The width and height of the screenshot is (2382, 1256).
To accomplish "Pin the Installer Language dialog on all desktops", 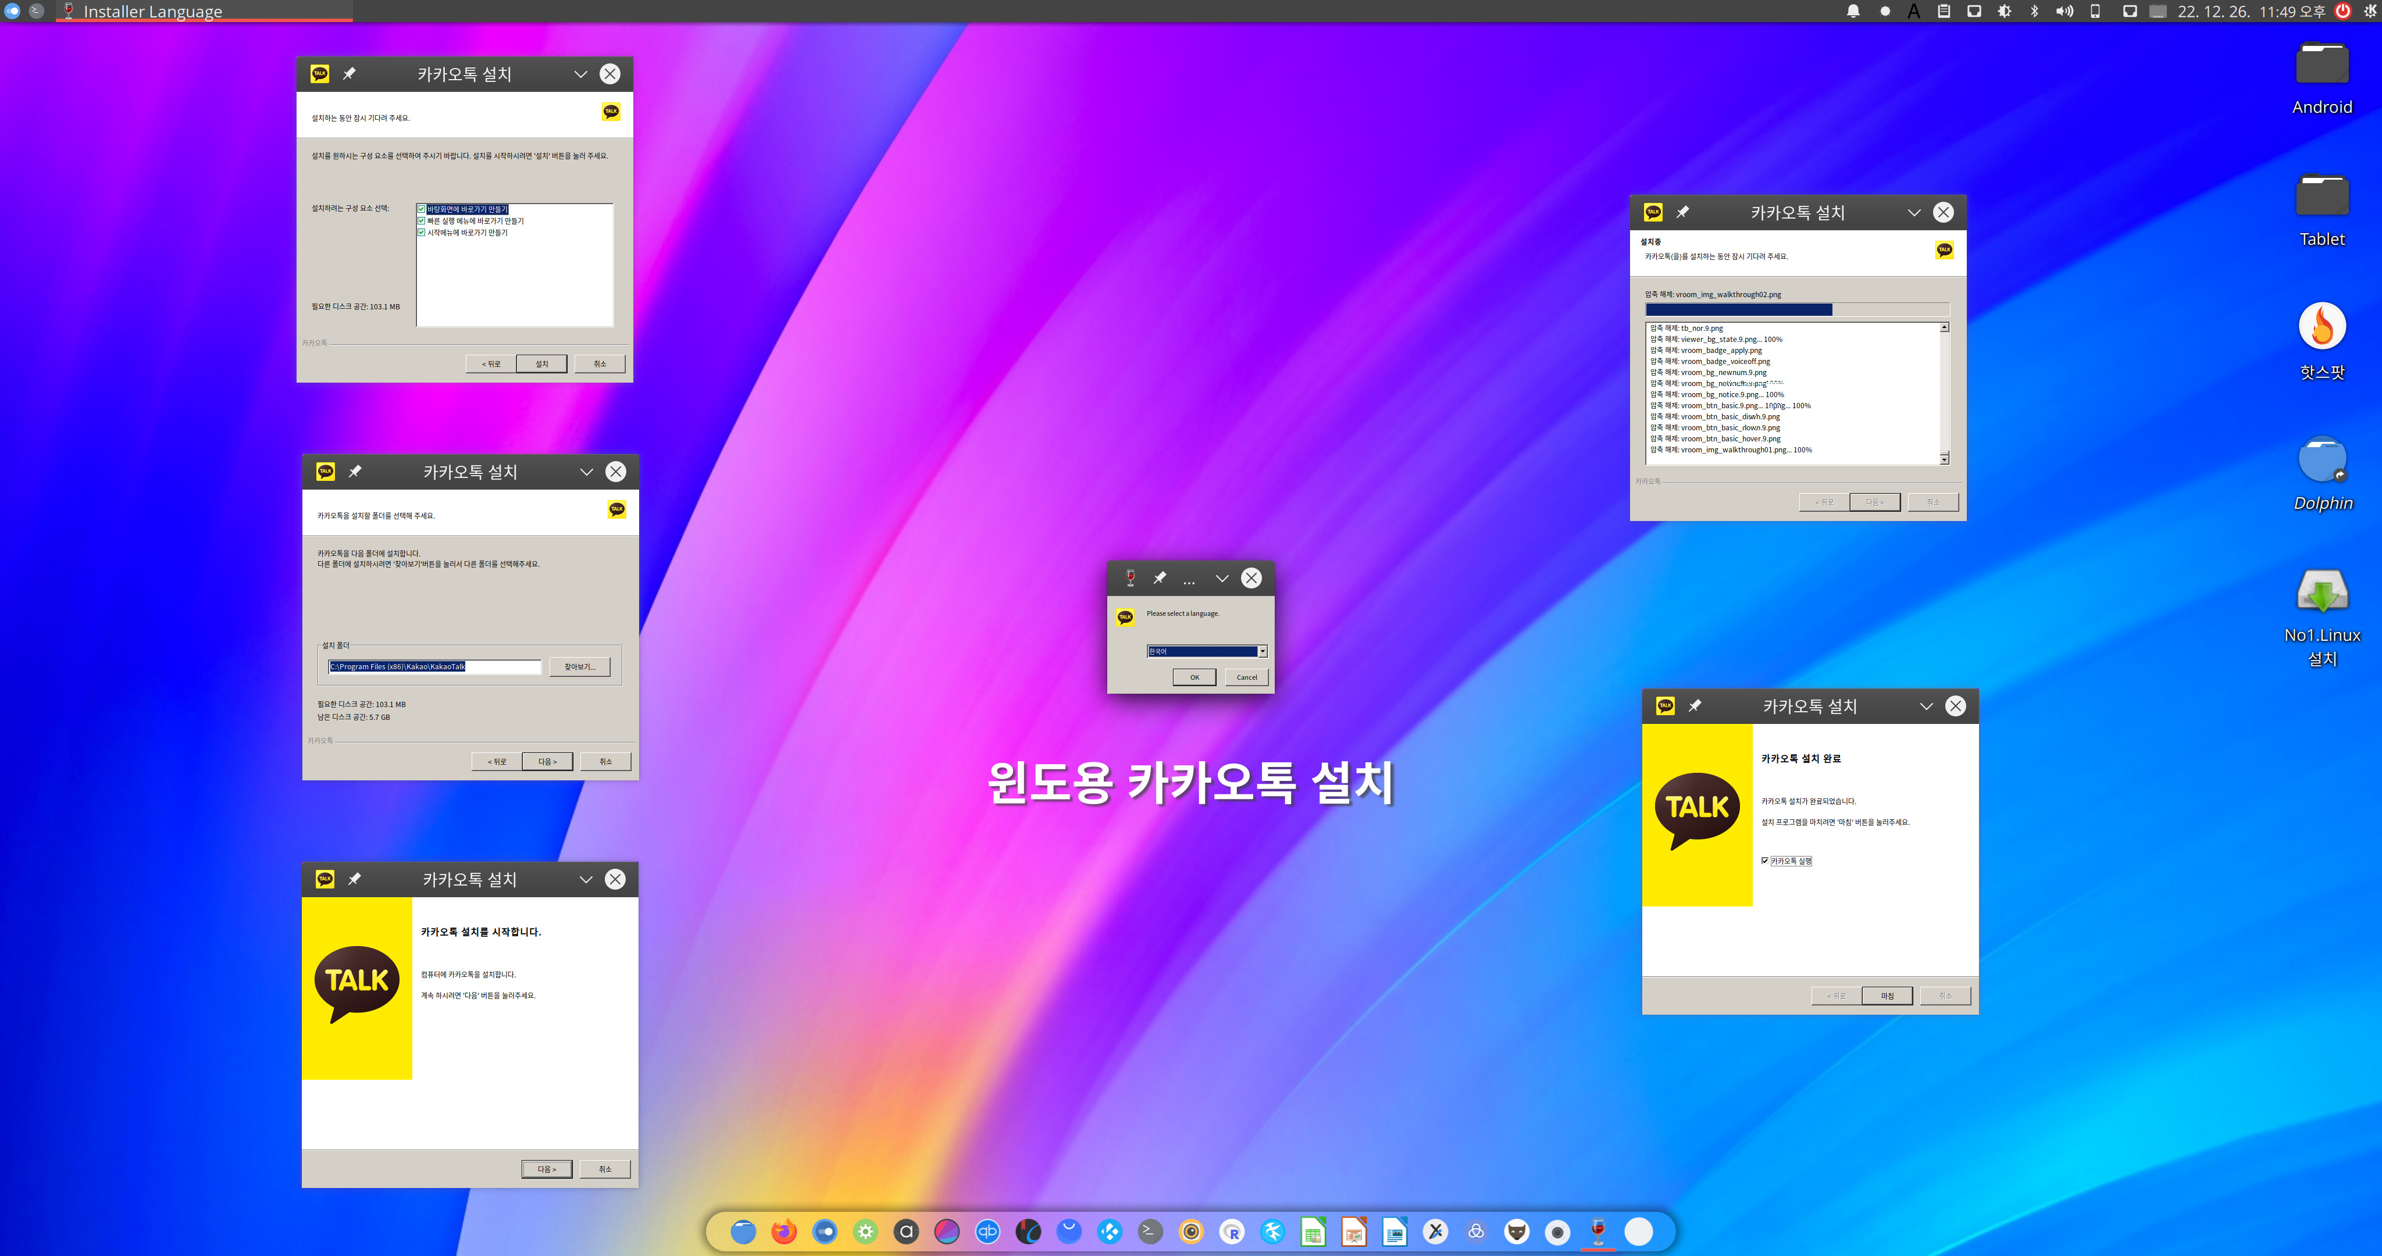I will click(x=1160, y=578).
